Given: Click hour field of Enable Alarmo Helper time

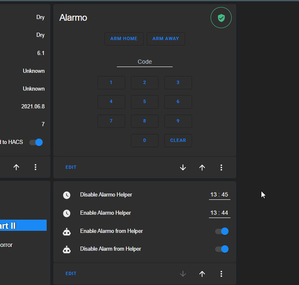Looking at the screenshot, I should [214, 213].
